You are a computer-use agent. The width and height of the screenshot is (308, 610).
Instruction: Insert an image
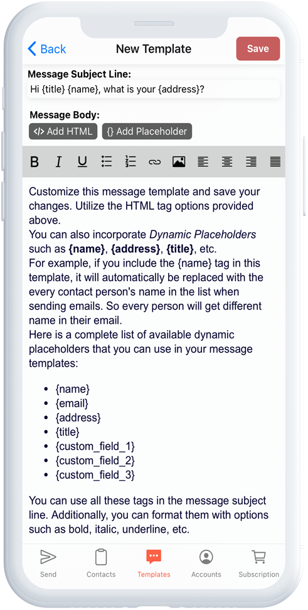(179, 161)
